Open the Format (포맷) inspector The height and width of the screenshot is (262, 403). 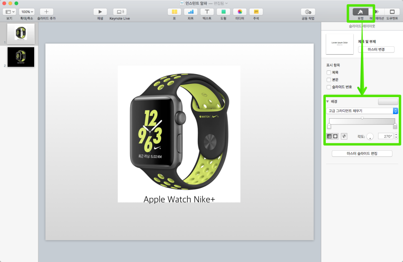tap(360, 12)
